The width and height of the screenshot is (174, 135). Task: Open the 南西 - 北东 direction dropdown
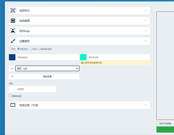47,69
